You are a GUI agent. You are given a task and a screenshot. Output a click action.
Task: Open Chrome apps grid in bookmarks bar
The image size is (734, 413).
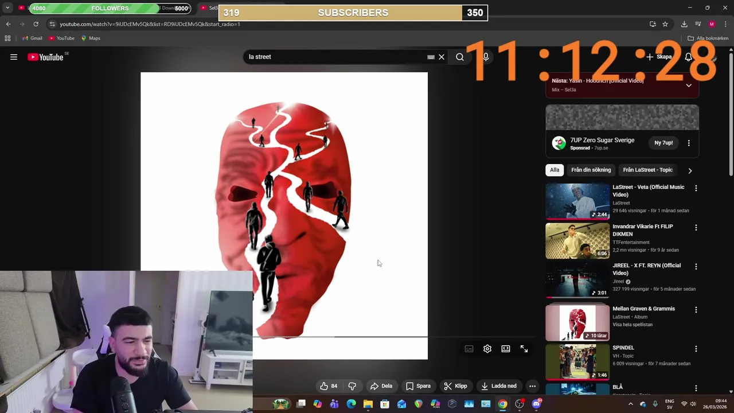(7, 38)
